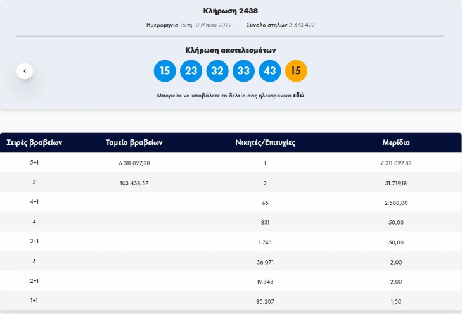The width and height of the screenshot is (462, 314).
Task: Click the '3+1' prize tier label
Action: [x=34, y=241]
